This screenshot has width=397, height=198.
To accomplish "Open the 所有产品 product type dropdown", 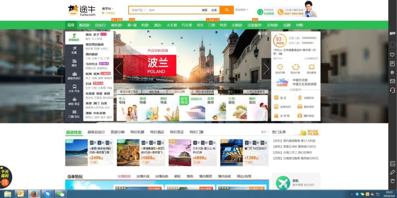I will pos(138,10).
